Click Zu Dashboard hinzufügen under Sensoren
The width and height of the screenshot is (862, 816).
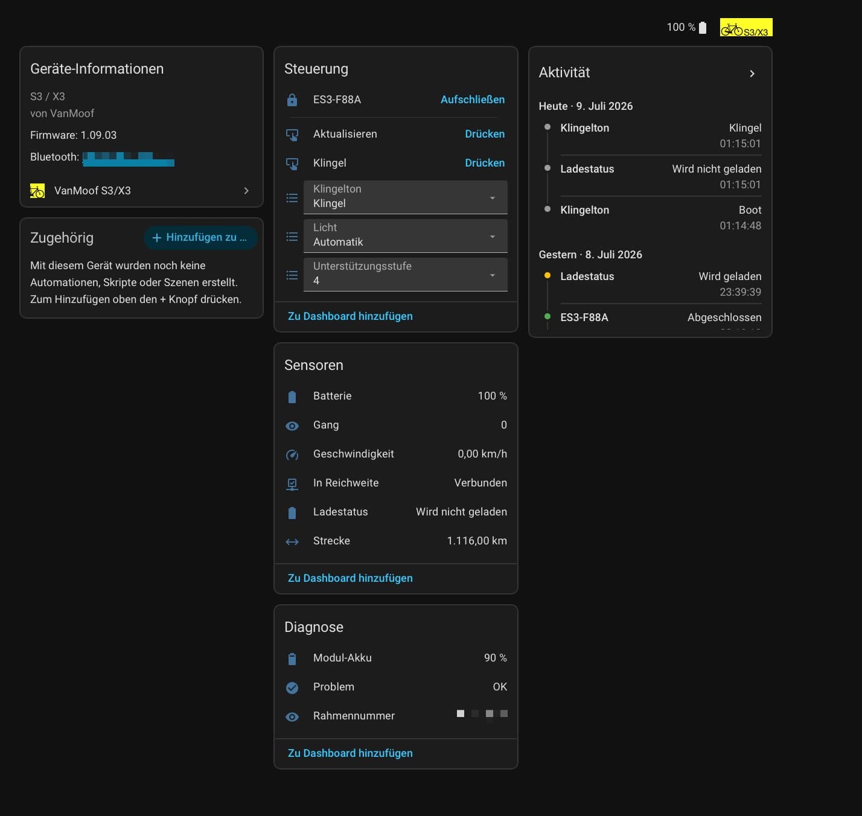350,578
